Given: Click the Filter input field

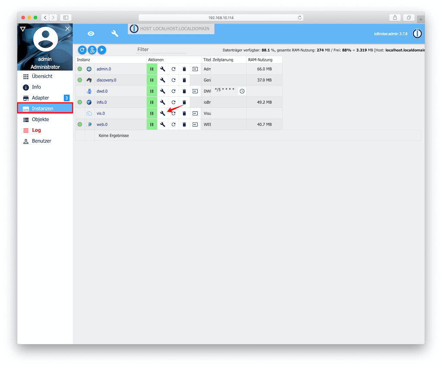Looking at the screenshot, I should pos(161,50).
